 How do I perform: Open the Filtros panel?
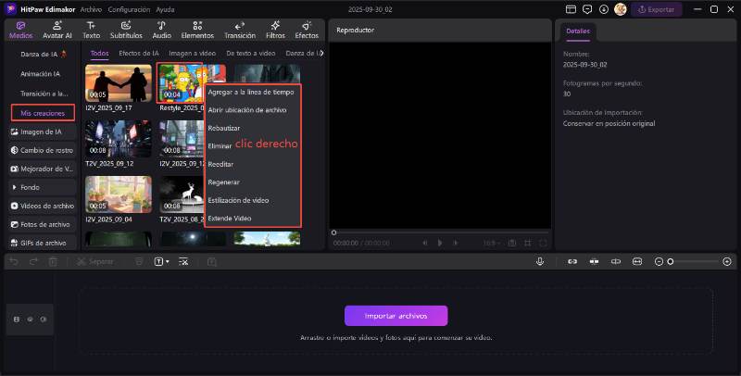[x=275, y=29]
